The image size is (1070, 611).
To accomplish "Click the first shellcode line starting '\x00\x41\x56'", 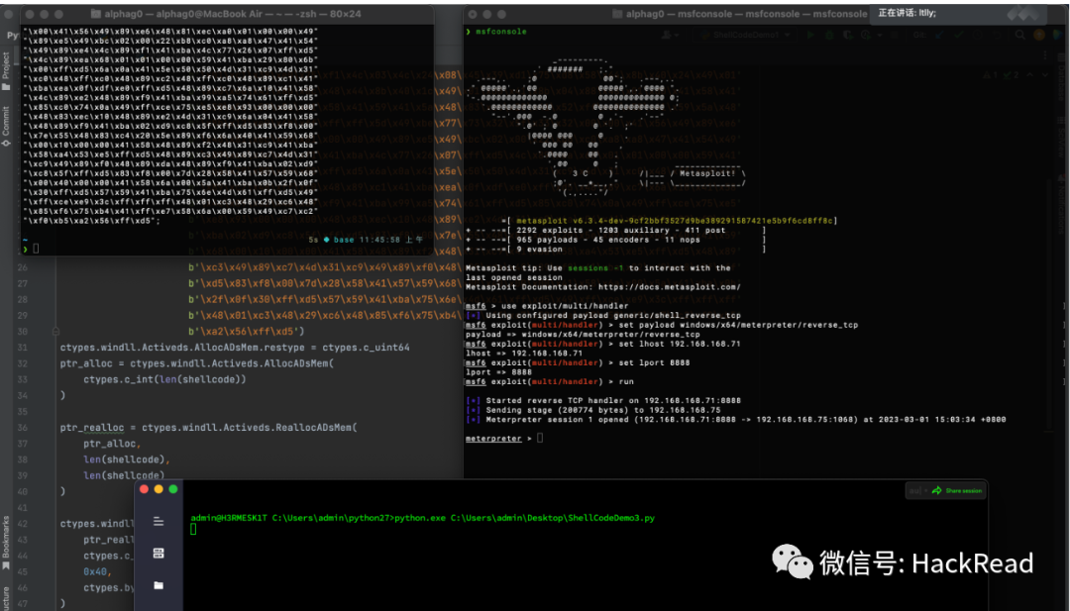I will (170, 32).
